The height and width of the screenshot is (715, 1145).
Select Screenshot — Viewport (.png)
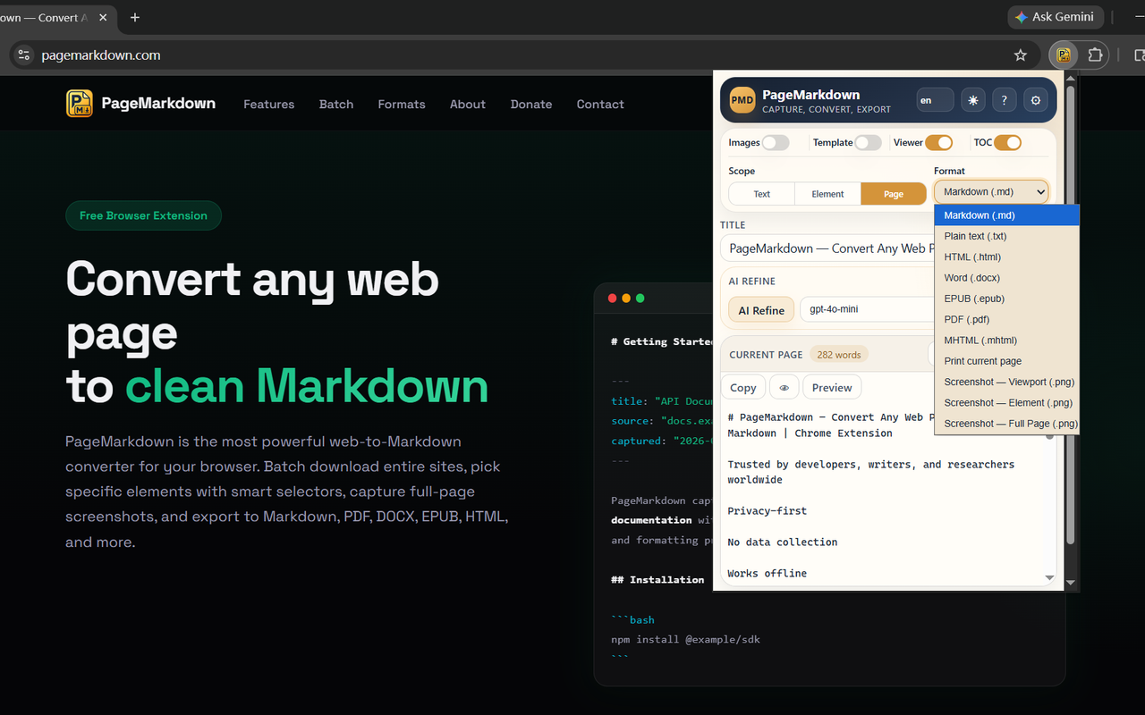click(x=1006, y=382)
